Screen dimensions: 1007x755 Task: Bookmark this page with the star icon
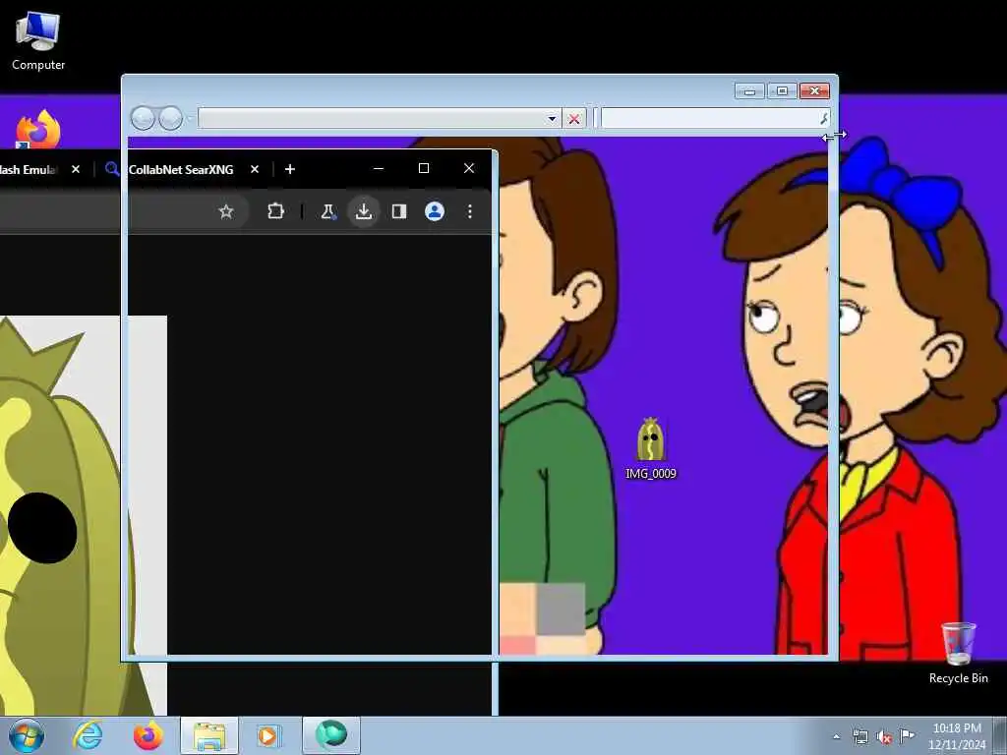click(x=226, y=211)
